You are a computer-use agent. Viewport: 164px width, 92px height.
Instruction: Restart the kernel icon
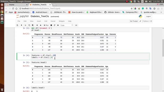point(55,25)
